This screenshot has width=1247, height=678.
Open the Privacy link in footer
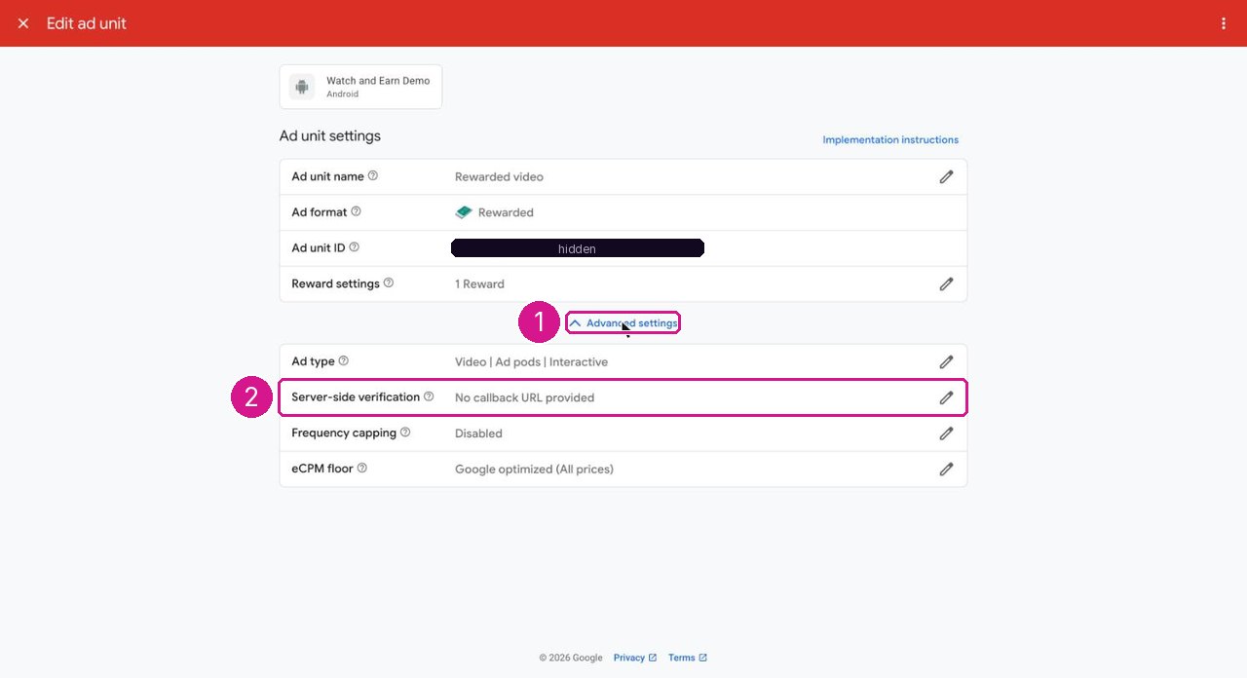pos(635,658)
